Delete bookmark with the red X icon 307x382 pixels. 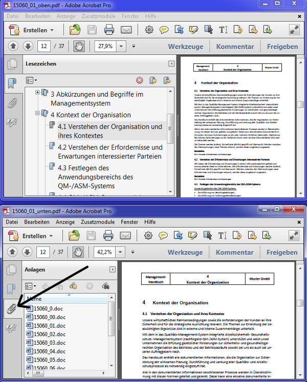[x=139, y=80]
